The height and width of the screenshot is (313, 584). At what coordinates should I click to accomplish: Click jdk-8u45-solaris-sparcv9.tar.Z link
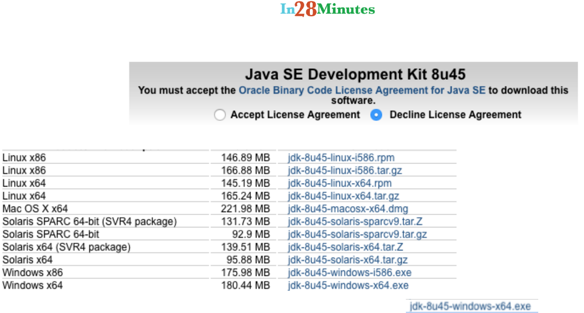click(355, 222)
